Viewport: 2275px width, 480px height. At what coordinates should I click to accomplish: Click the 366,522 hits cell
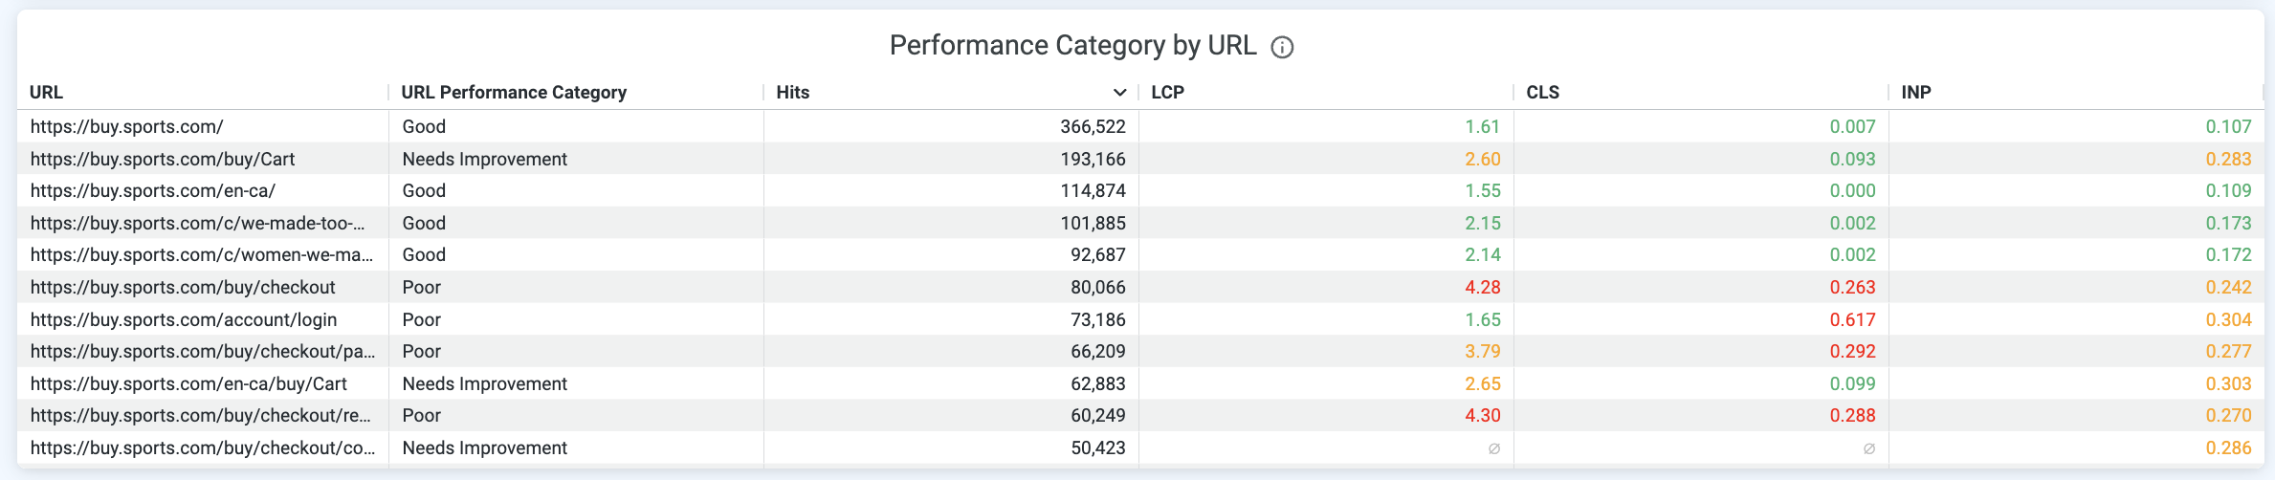pyautogui.click(x=1093, y=126)
